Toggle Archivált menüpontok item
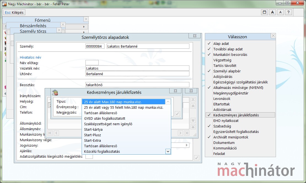Viewport: 306px width, 183px height. click(240, 137)
